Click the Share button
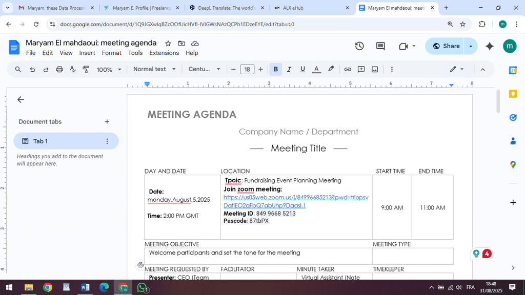The width and height of the screenshot is (525, 295). pyautogui.click(x=446, y=46)
